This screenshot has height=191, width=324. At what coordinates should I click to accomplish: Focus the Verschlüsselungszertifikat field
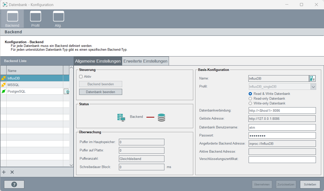coord(282,160)
